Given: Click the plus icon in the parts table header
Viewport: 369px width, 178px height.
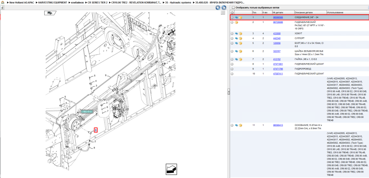Looking at the screenshot, I should [x=232, y=13].
